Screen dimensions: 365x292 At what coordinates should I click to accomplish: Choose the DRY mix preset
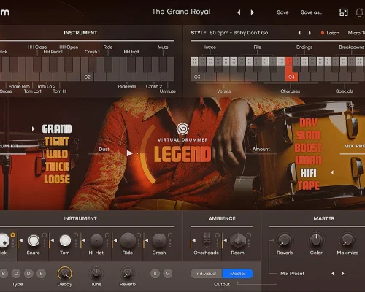pyautogui.click(x=308, y=123)
